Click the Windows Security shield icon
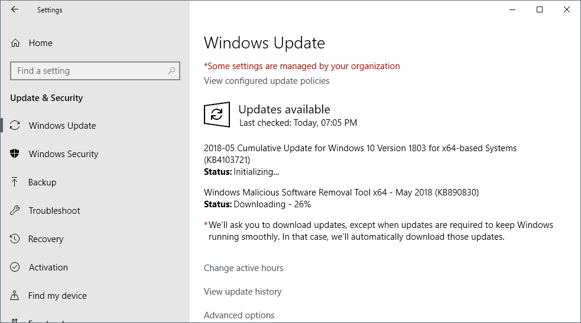 click(x=15, y=154)
